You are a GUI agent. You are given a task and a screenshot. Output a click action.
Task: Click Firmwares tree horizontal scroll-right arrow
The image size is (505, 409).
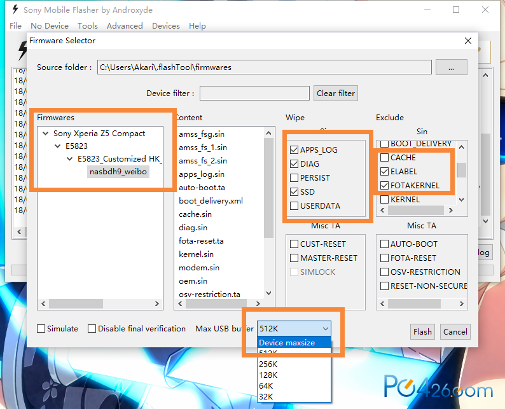(157, 303)
